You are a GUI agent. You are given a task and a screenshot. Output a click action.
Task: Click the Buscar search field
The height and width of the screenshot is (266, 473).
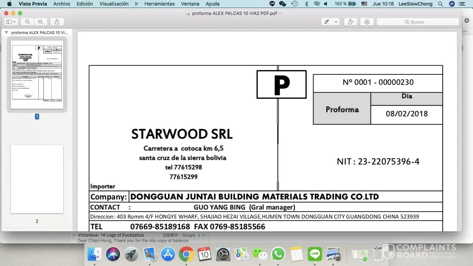[418, 22]
